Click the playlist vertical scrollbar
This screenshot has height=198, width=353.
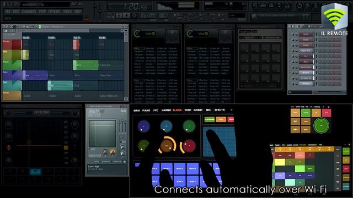pos(126,65)
